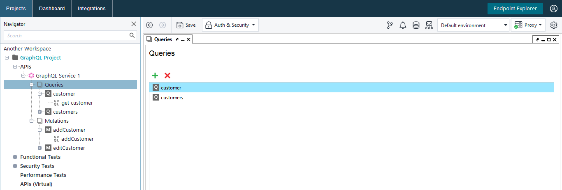Viewport: 562px width, 190px height.
Task: Open the user account profile icon
Action: coord(553,9)
